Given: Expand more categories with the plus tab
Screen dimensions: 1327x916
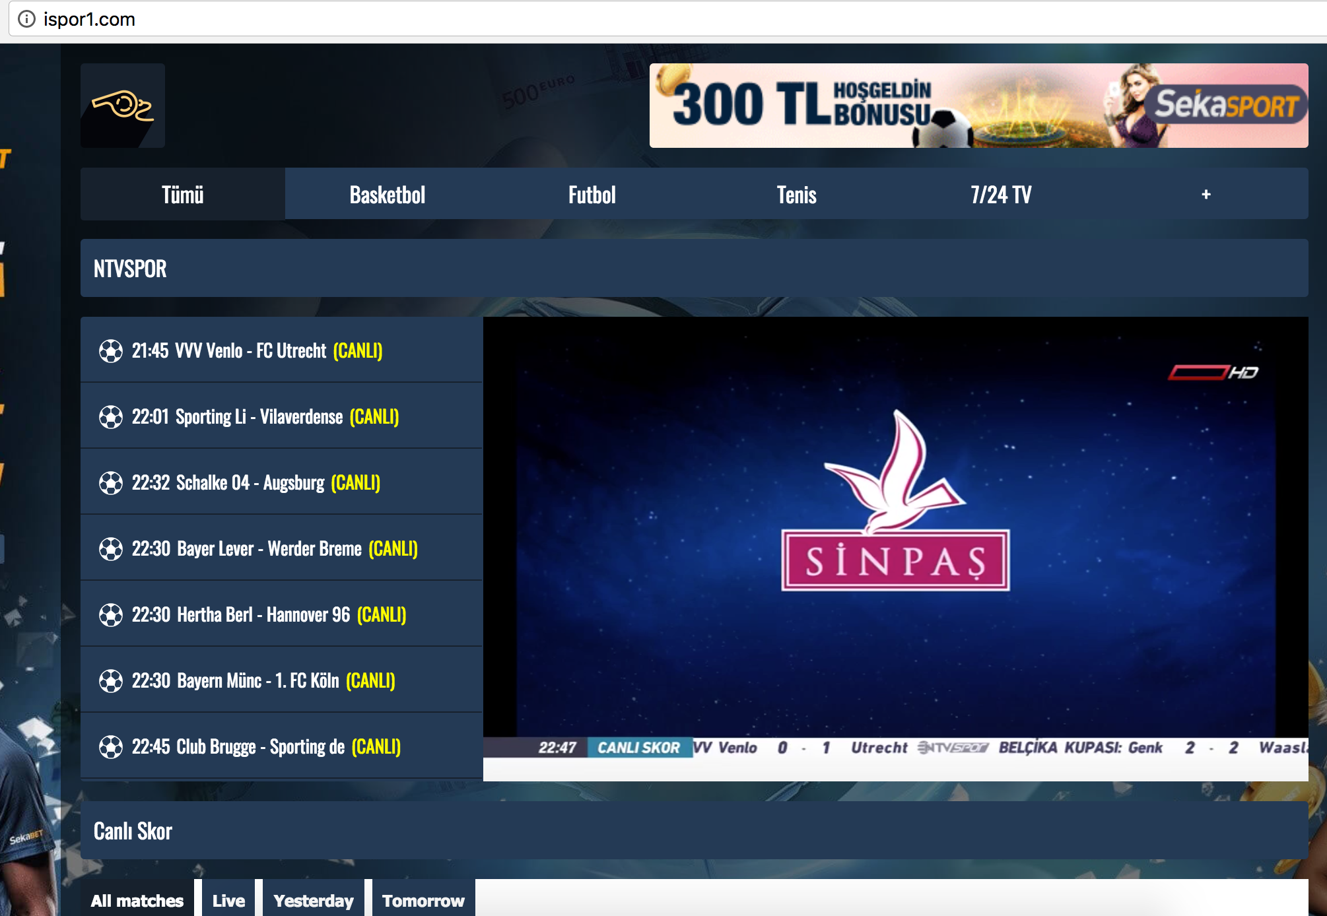Looking at the screenshot, I should (1206, 194).
